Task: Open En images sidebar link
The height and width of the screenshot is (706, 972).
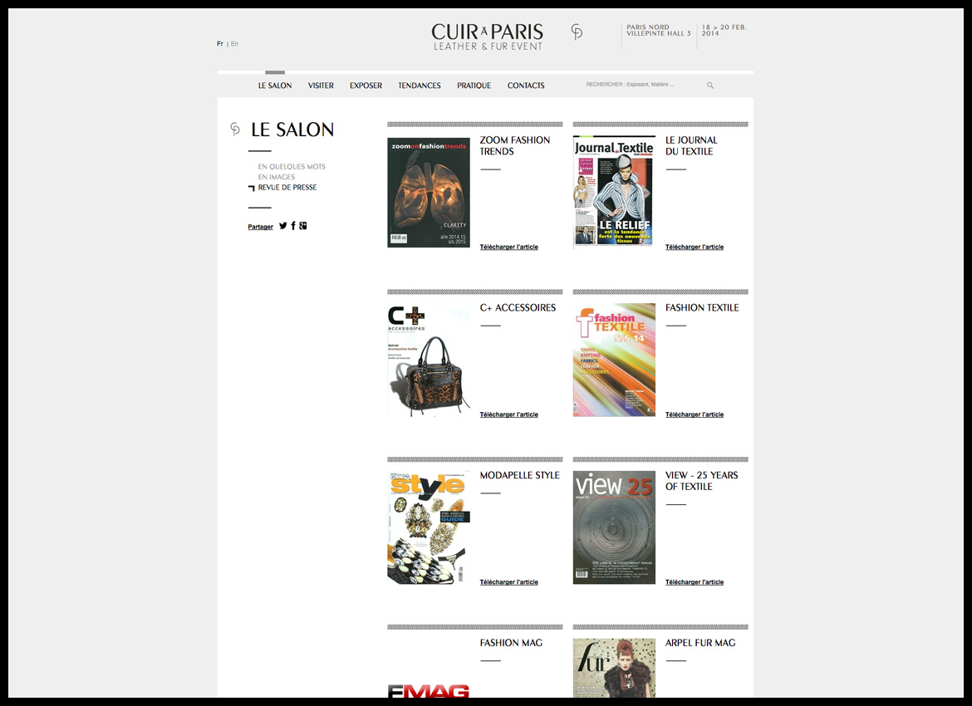Action: [x=277, y=177]
